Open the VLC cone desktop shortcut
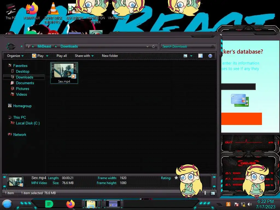The height and width of the screenshot is (210, 280). [53, 13]
